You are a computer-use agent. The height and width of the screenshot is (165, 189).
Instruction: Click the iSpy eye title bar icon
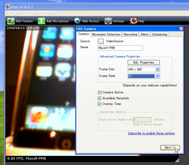tap(8, 7)
